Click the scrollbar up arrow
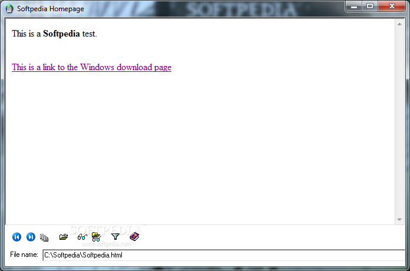The height and width of the screenshot is (271, 410). point(399,24)
